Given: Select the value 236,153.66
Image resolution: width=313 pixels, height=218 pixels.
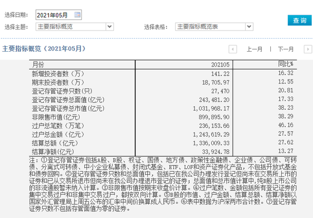Looking at the screenshot, I should tap(214, 126).
